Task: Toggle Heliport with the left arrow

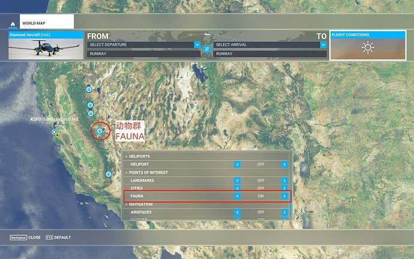Action: click(x=237, y=164)
